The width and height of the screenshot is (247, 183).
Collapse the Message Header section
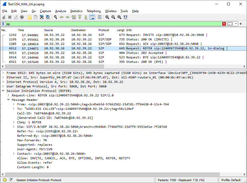[x=8, y=100]
